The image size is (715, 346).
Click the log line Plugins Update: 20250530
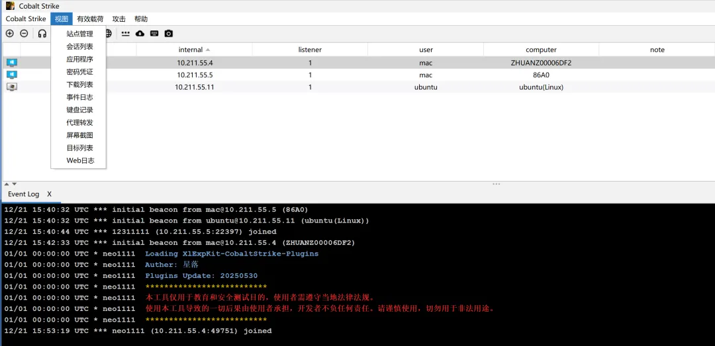point(201,275)
